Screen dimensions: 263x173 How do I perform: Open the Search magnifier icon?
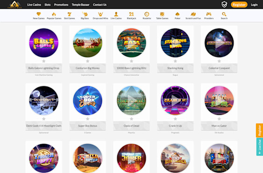[x=224, y=14]
